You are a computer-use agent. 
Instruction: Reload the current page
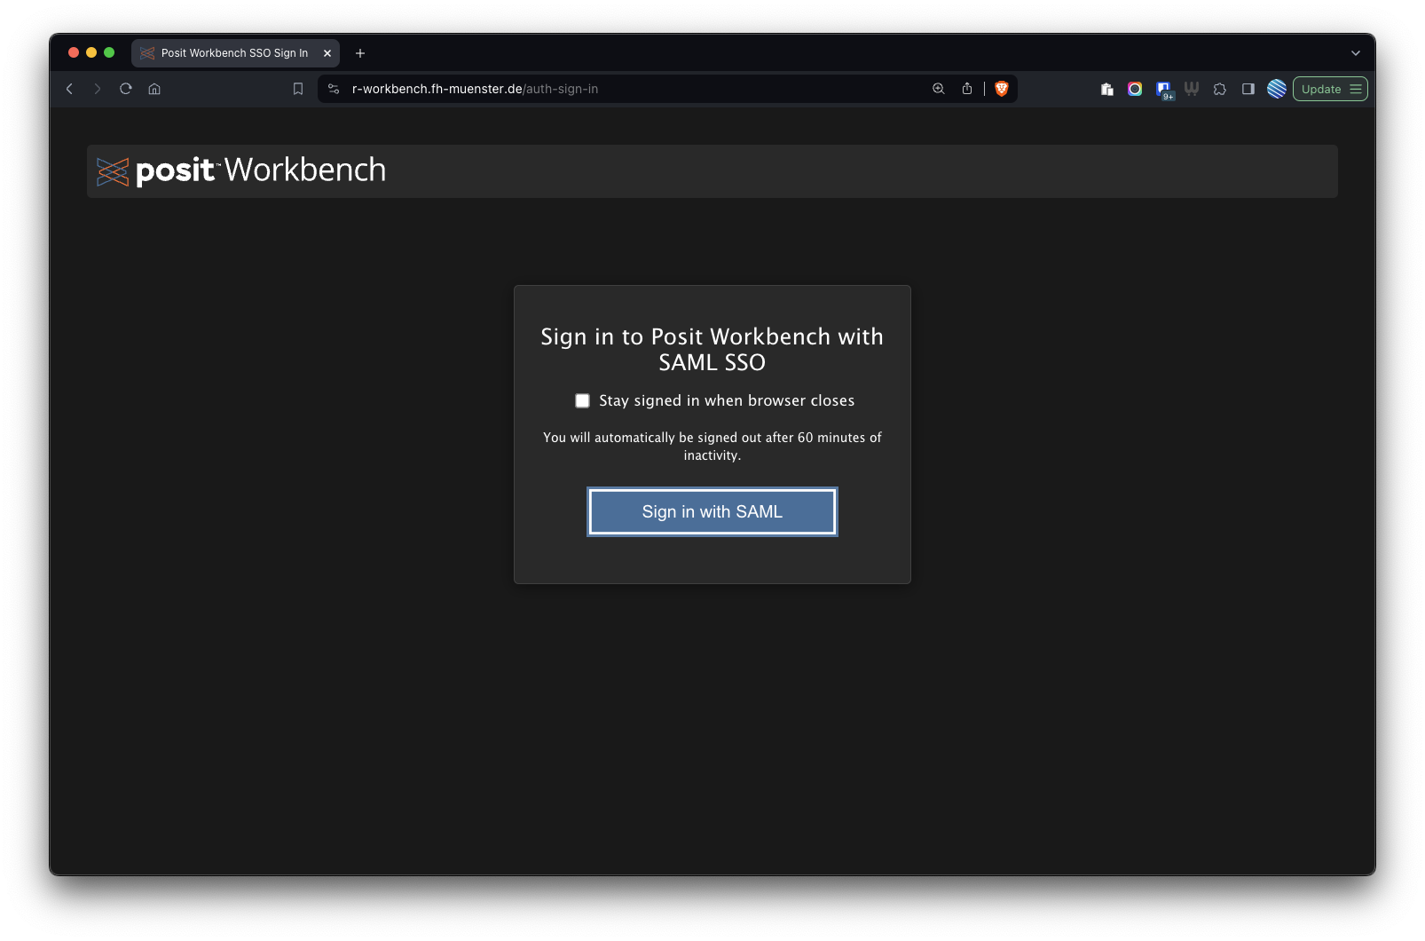126,89
